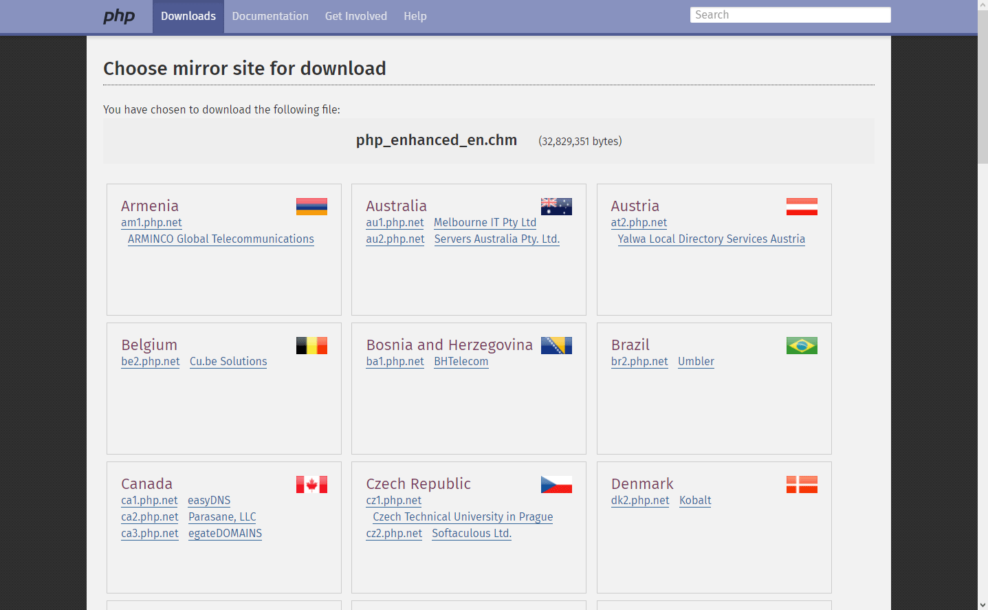Download from cz2.php.net mirror

(394, 534)
